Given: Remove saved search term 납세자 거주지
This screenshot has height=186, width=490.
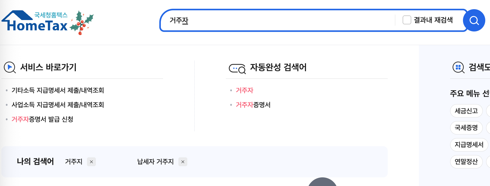Looking at the screenshot, I should [x=183, y=162].
